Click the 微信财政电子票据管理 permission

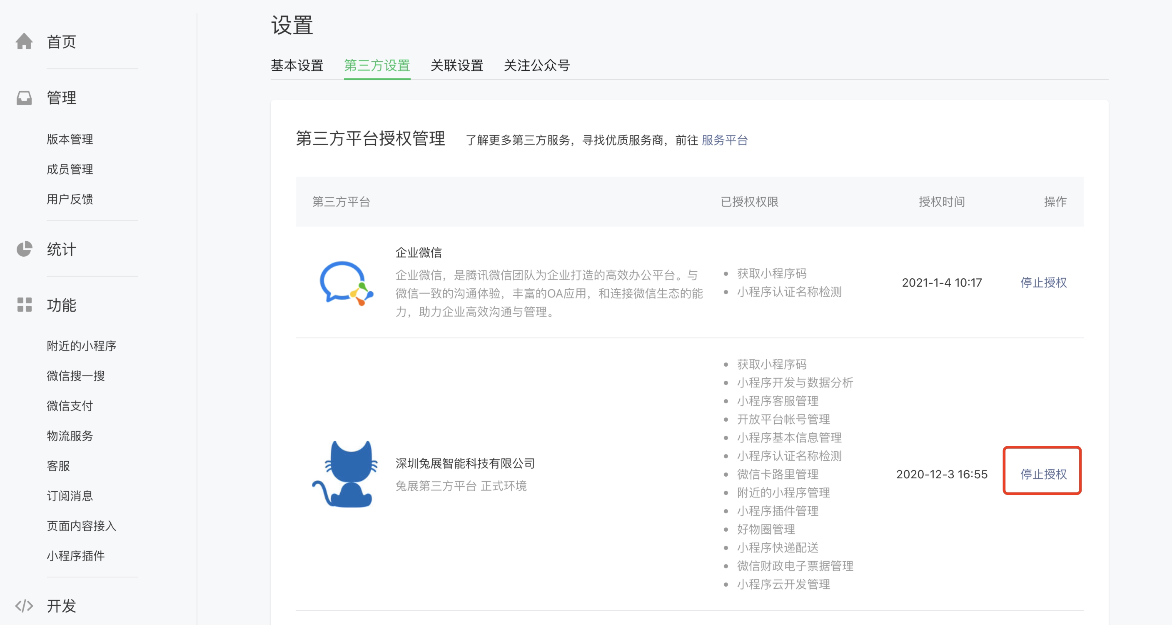[x=795, y=566]
